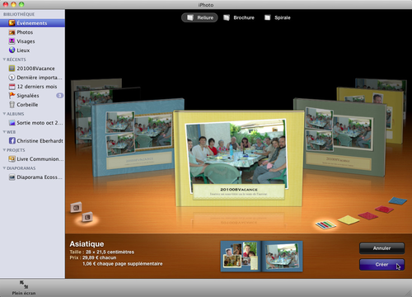Click the Annuler button
412x297 pixels.
click(x=382, y=248)
